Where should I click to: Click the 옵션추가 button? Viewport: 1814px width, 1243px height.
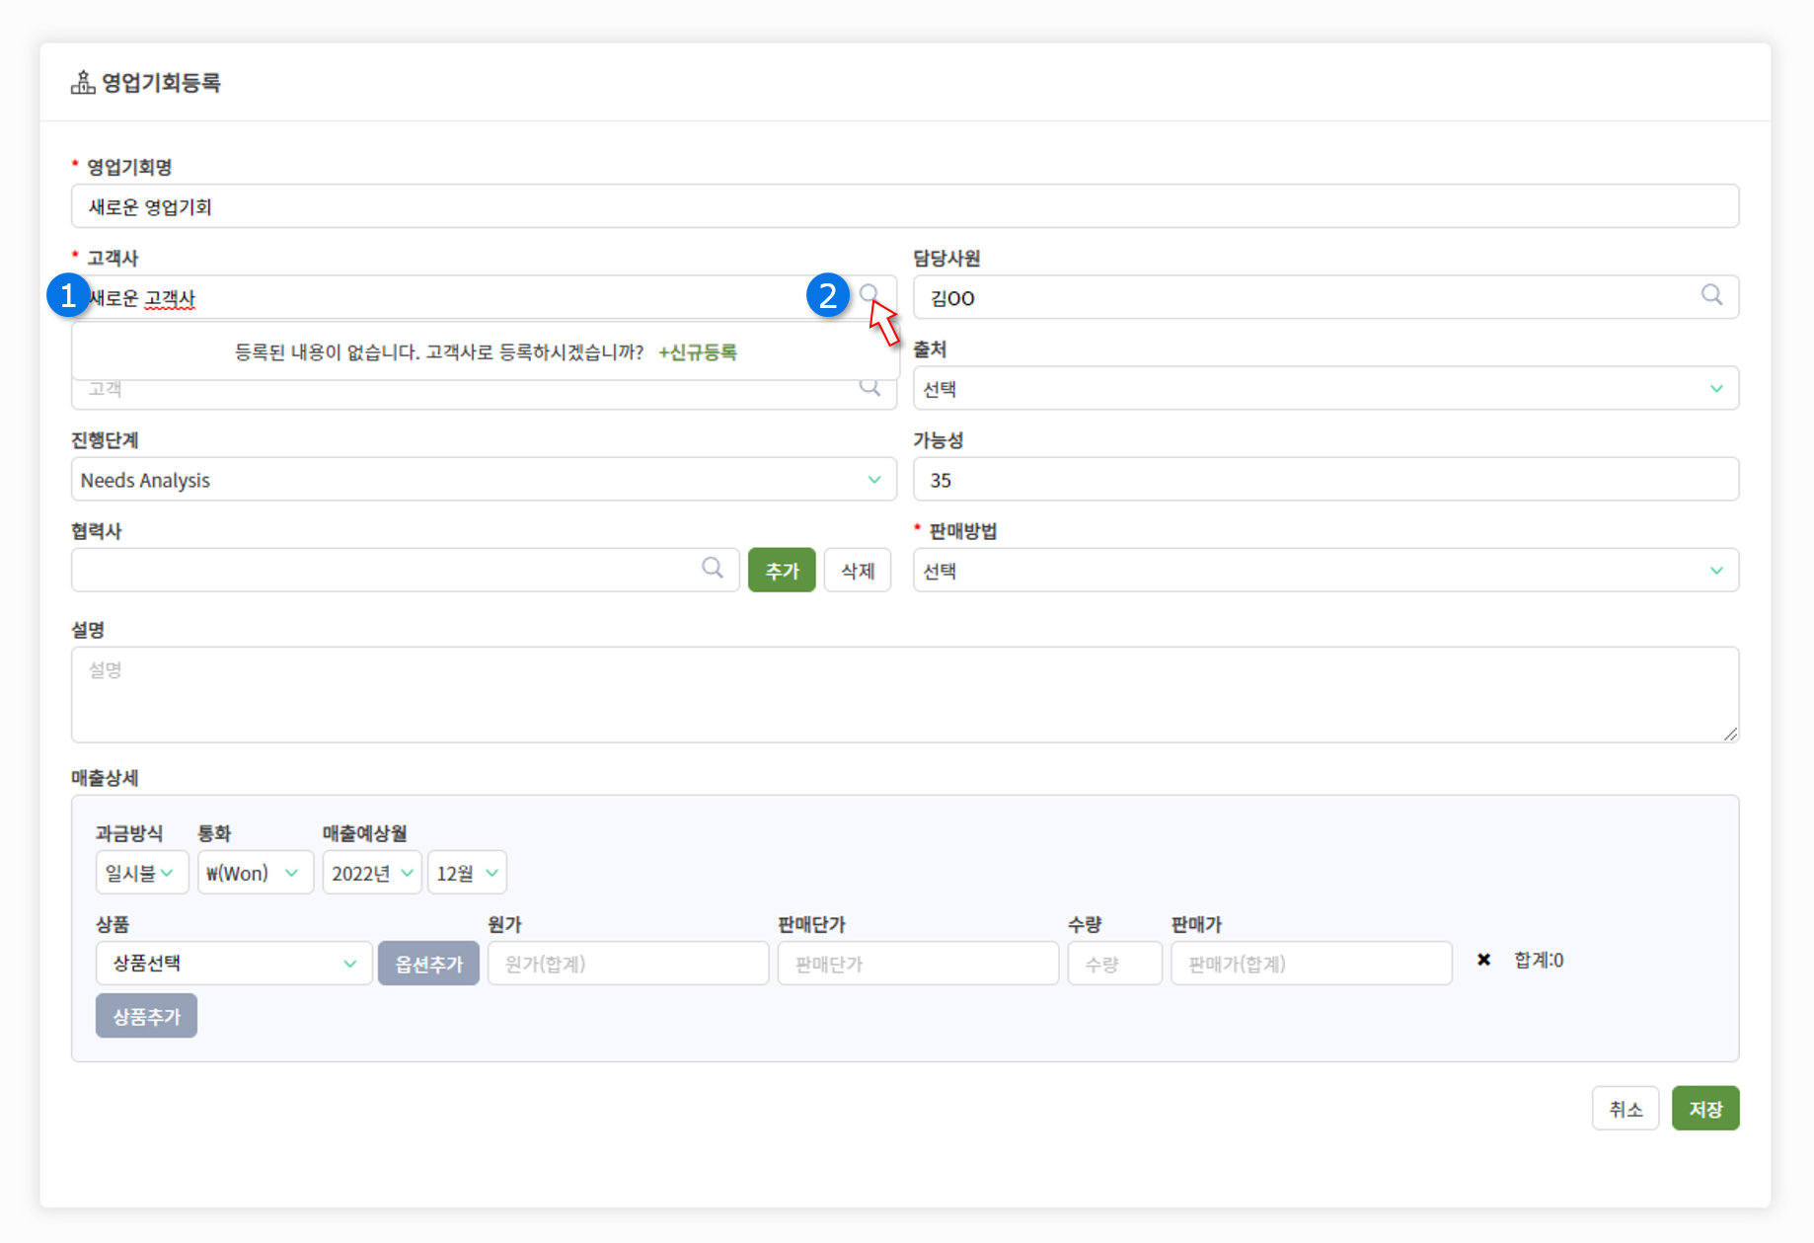coord(428,964)
